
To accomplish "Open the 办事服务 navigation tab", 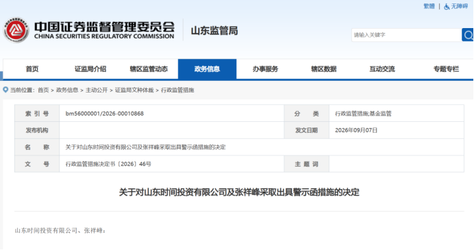I will click(x=265, y=69).
